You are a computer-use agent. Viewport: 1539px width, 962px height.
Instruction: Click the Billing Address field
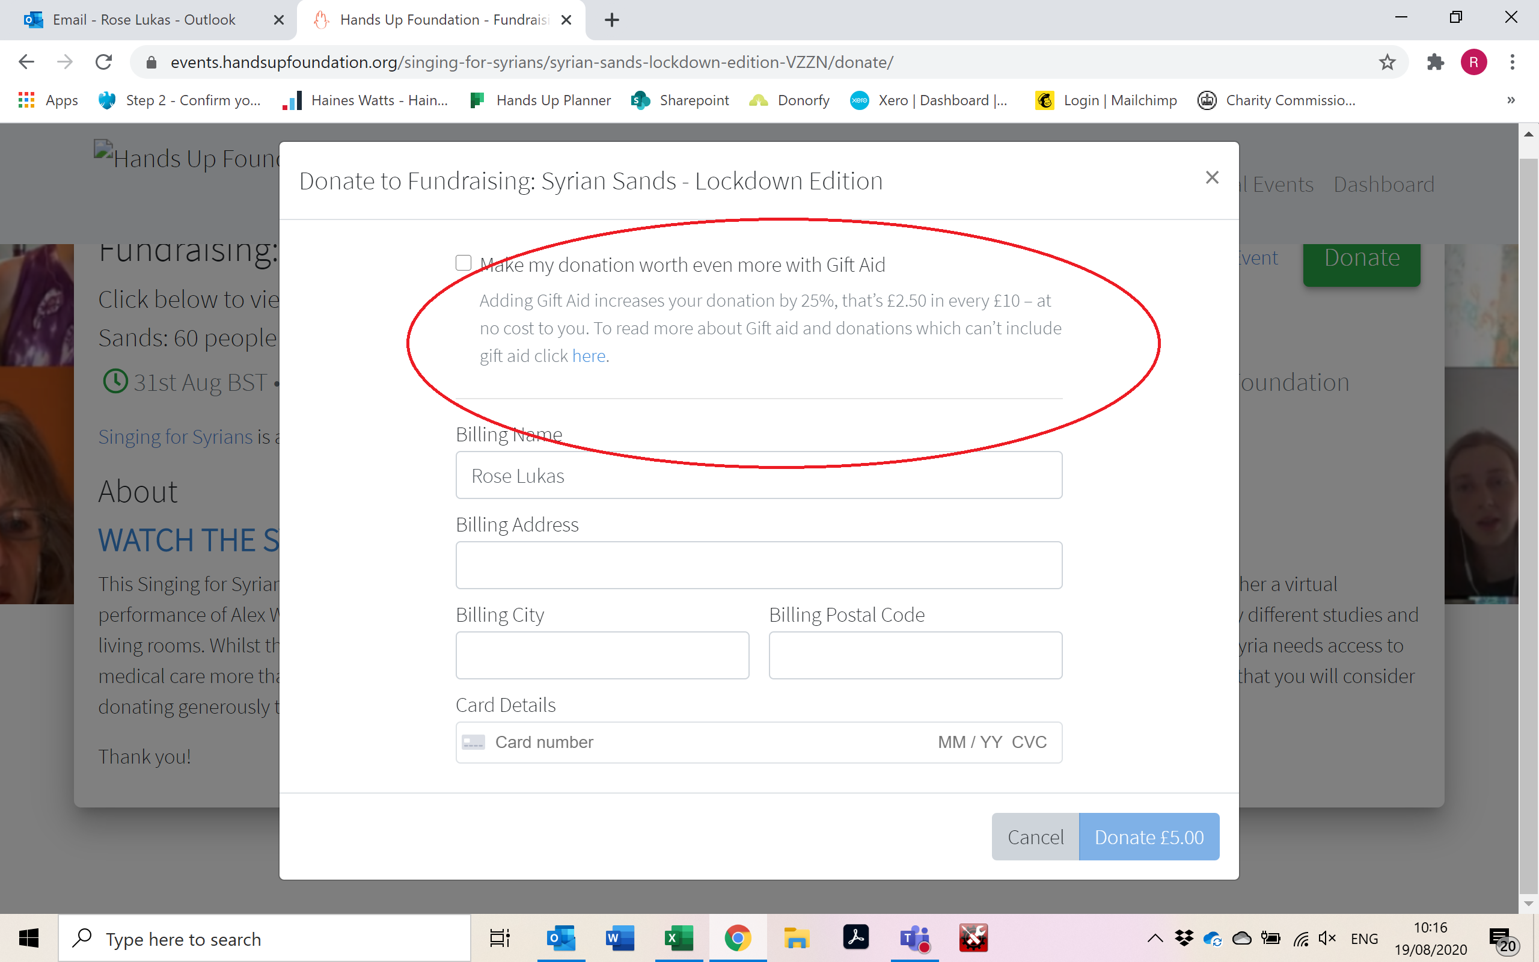[x=759, y=565]
